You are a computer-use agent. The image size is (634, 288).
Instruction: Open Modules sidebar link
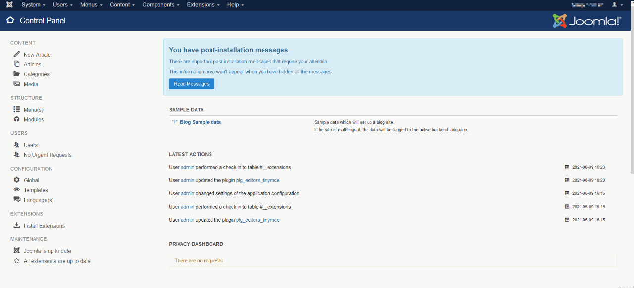click(x=34, y=119)
